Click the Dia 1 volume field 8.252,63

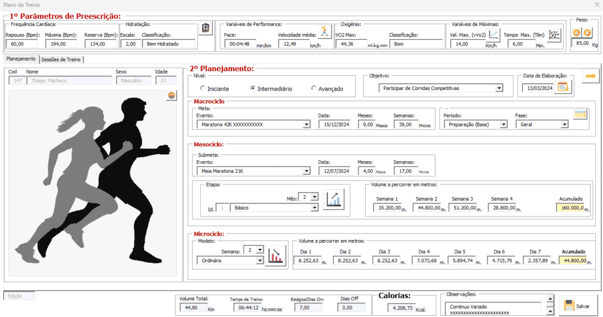click(x=309, y=261)
